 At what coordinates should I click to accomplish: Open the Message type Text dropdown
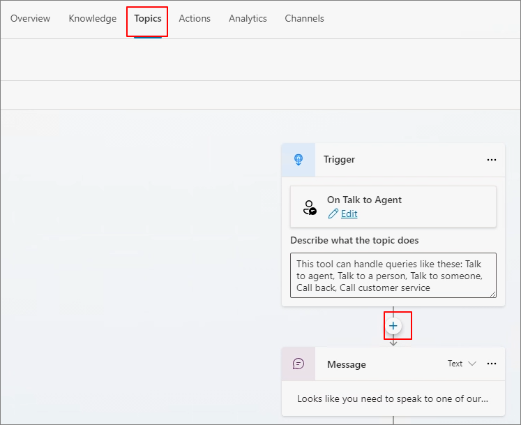(462, 364)
